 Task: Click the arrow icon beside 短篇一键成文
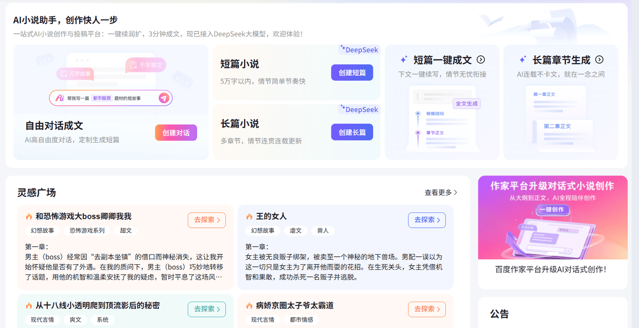tap(481, 60)
